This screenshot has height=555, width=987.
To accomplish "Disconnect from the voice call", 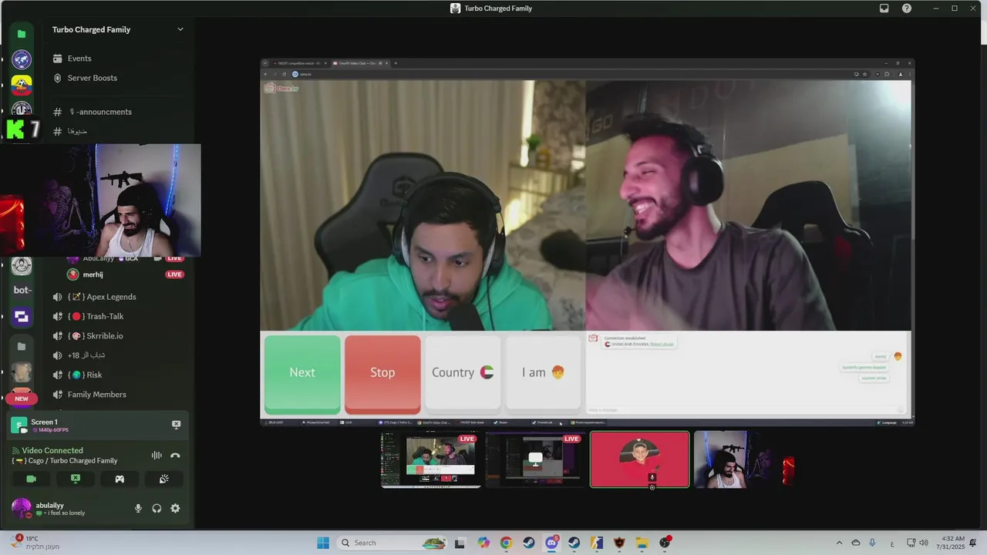I will coord(175,456).
